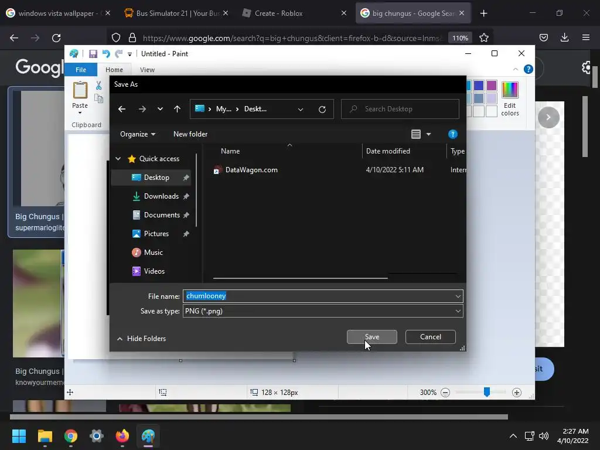
Task: Click the Paste clipboard icon in Paint
Action: tap(80, 90)
